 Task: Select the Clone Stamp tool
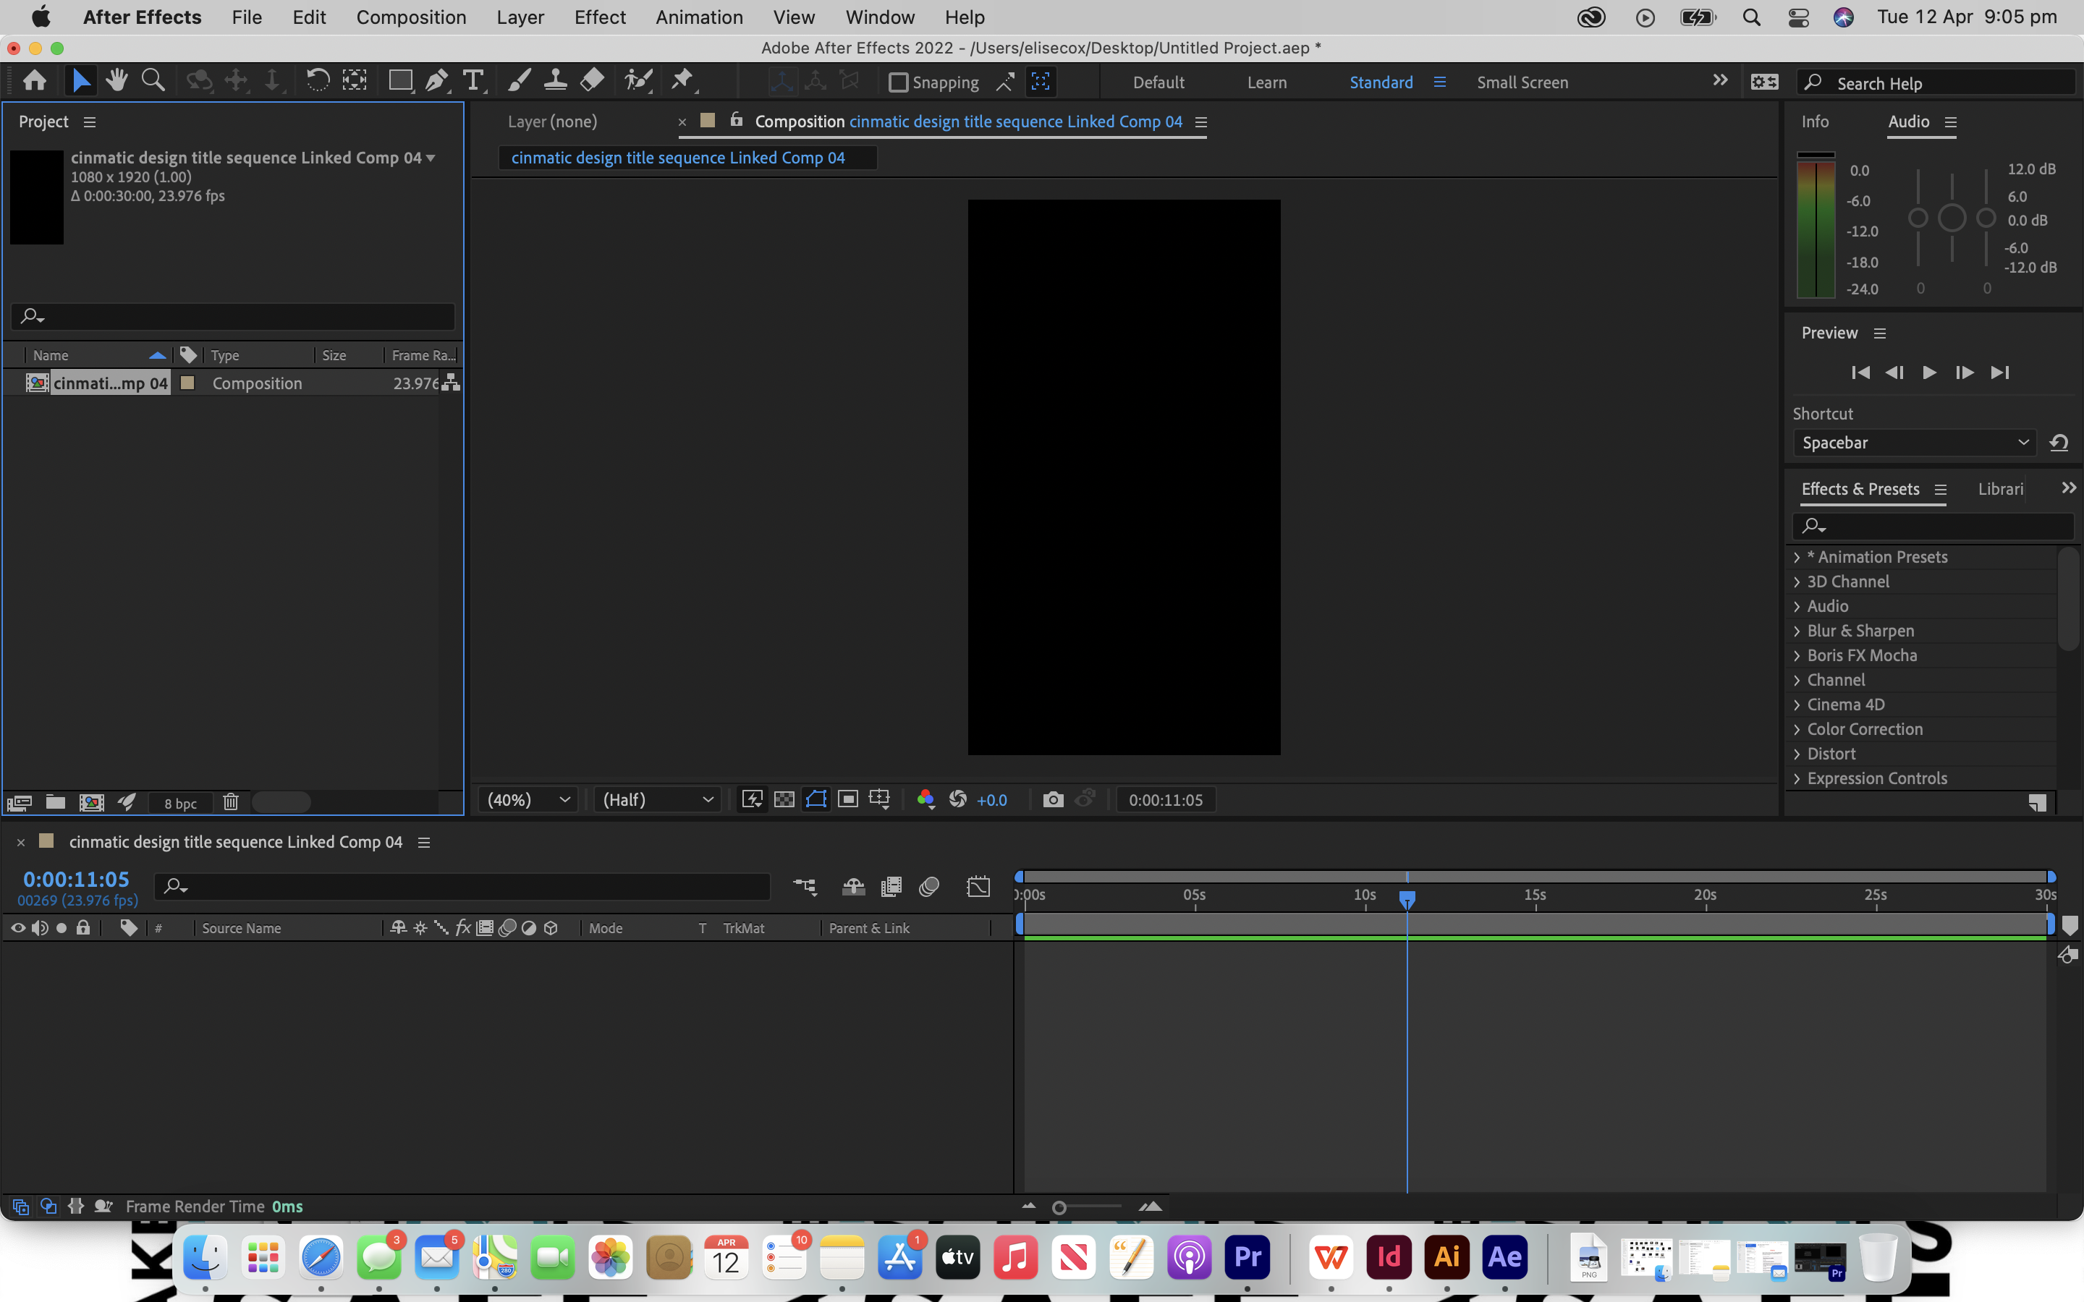click(556, 80)
